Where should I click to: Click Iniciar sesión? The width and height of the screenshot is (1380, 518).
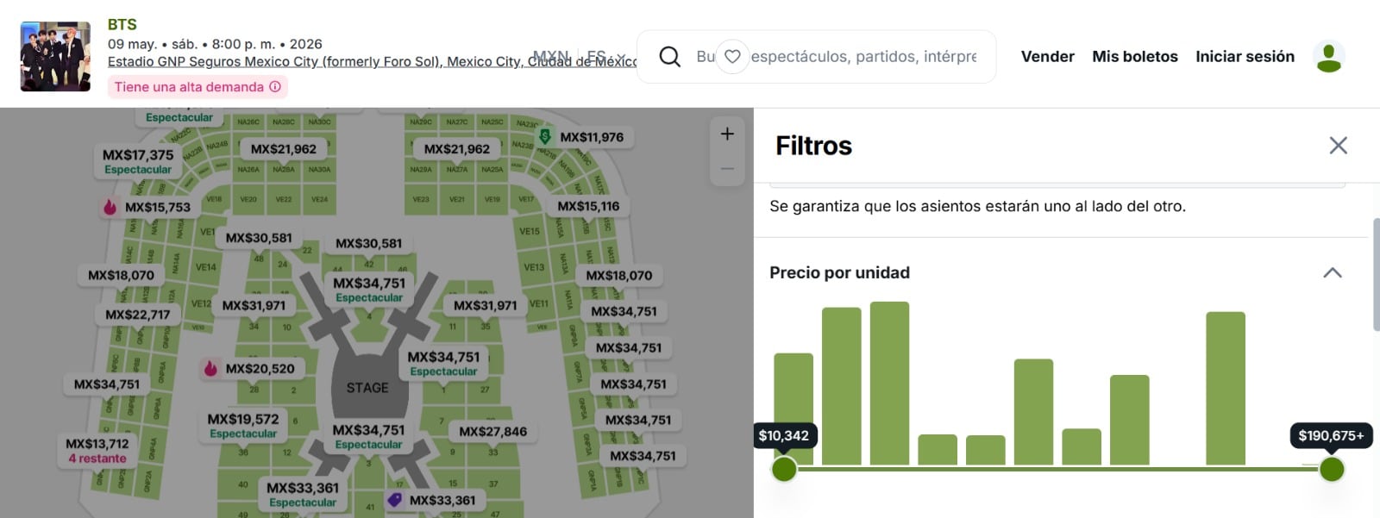[x=1244, y=57]
